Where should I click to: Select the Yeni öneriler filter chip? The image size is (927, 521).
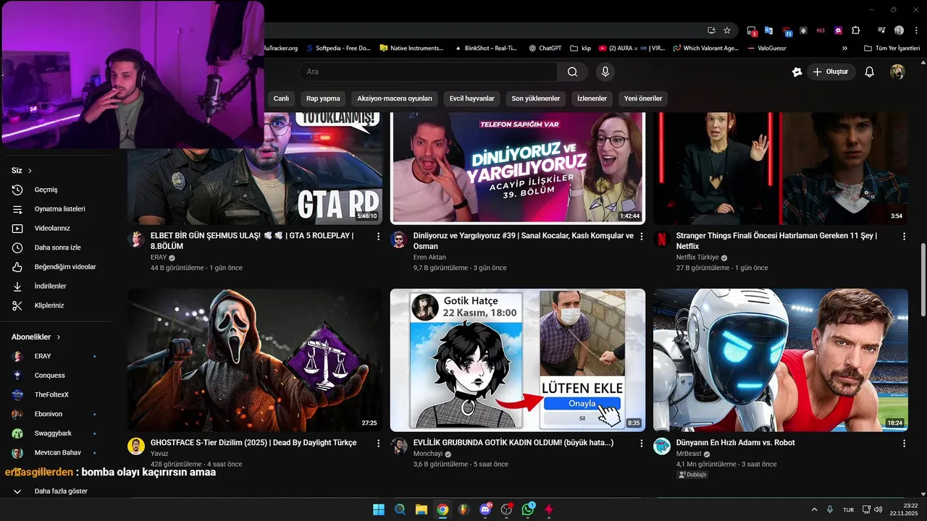coord(642,98)
